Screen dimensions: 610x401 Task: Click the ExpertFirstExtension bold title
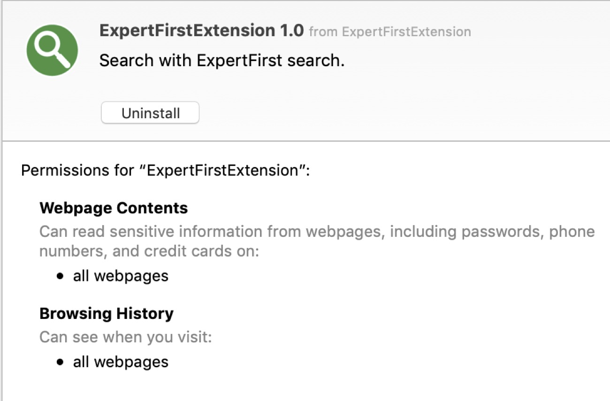click(185, 31)
